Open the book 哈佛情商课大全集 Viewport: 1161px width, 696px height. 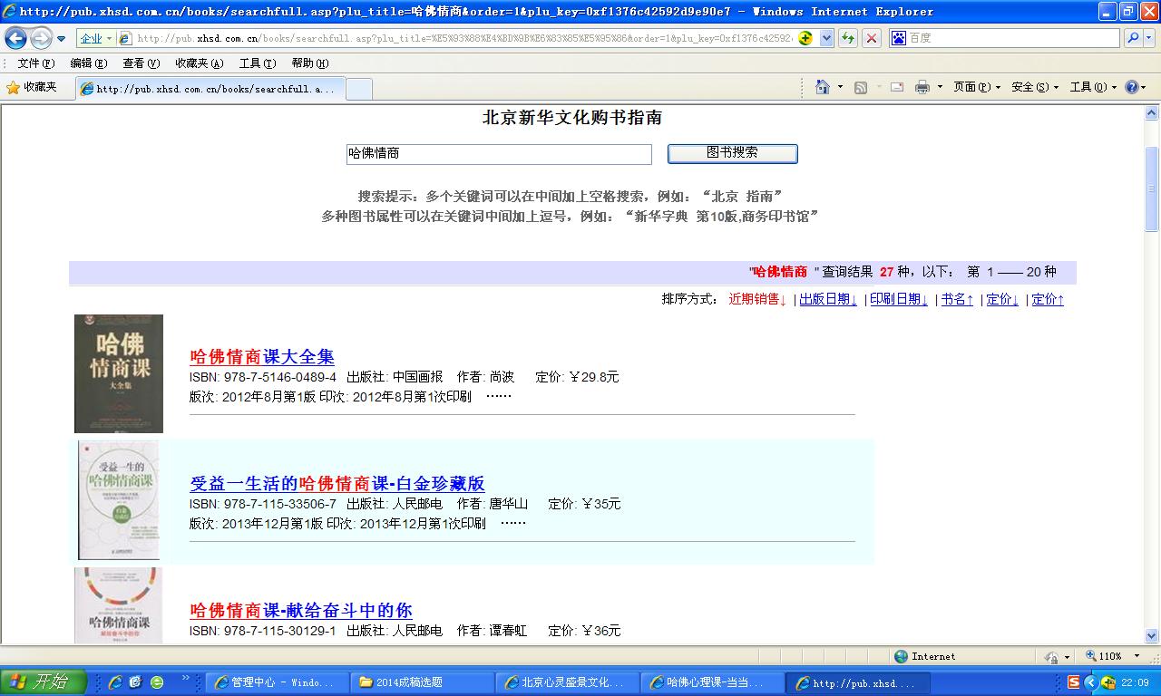tap(262, 356)
